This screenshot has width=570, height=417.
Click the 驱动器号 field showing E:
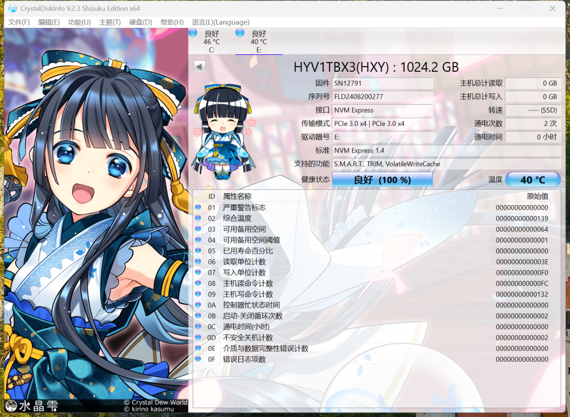pos(382,137)
